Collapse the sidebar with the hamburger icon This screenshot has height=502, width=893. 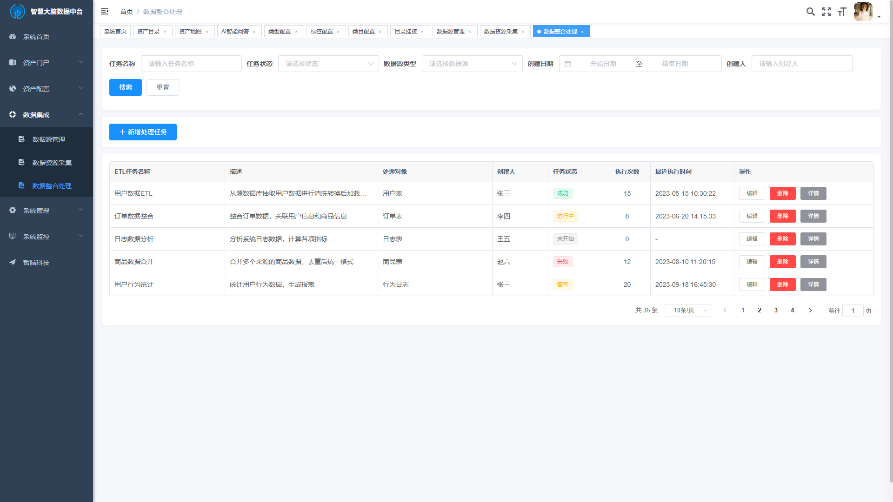(x=105, y=11)
